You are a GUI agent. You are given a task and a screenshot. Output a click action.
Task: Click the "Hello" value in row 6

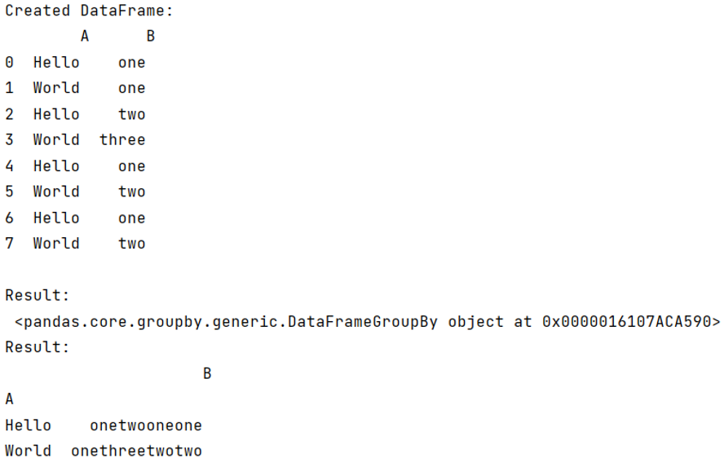[x=56, y=218]
